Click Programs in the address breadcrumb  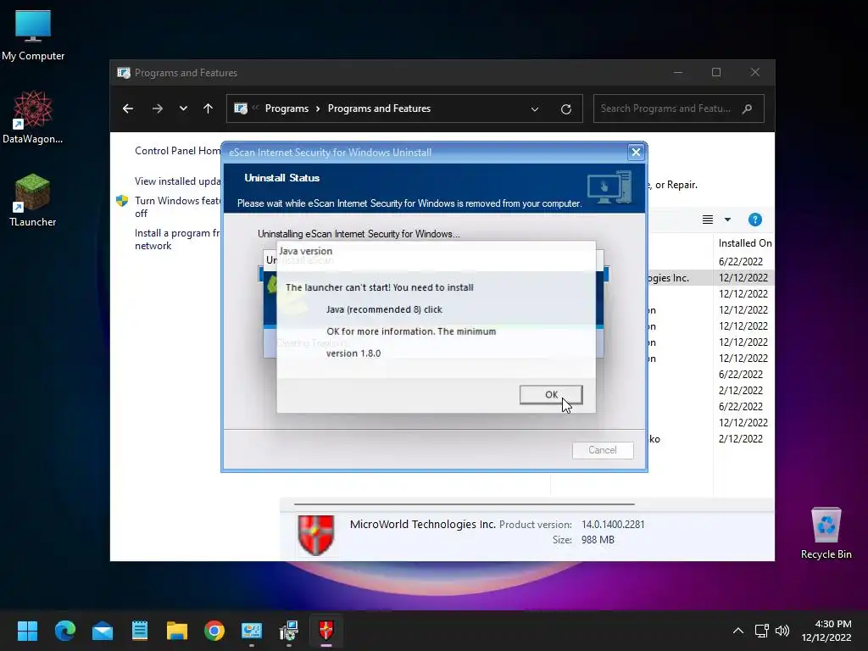tap(287, 108)
